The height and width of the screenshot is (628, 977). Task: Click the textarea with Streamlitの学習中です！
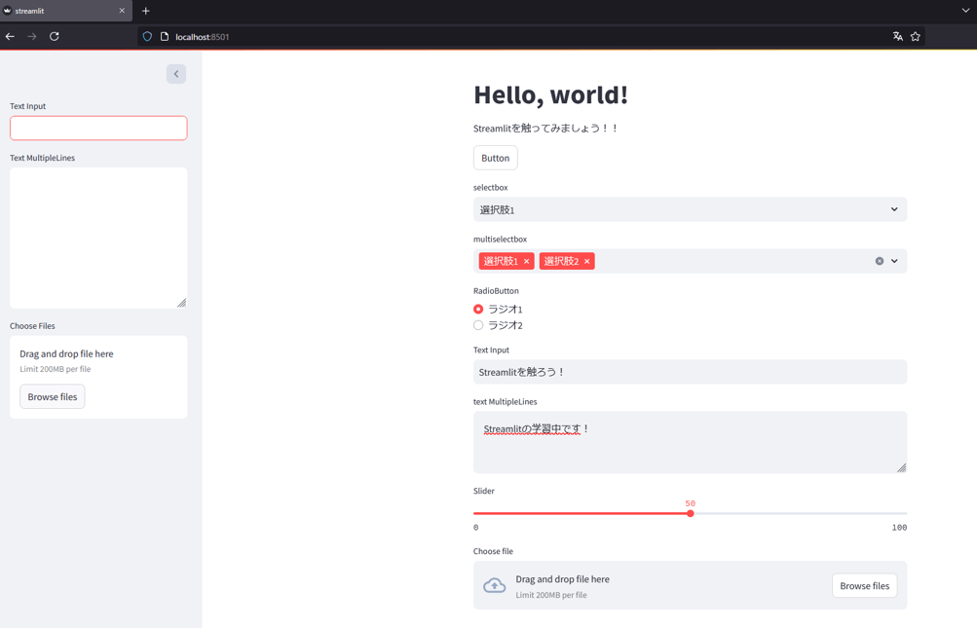tap(690, 442)
